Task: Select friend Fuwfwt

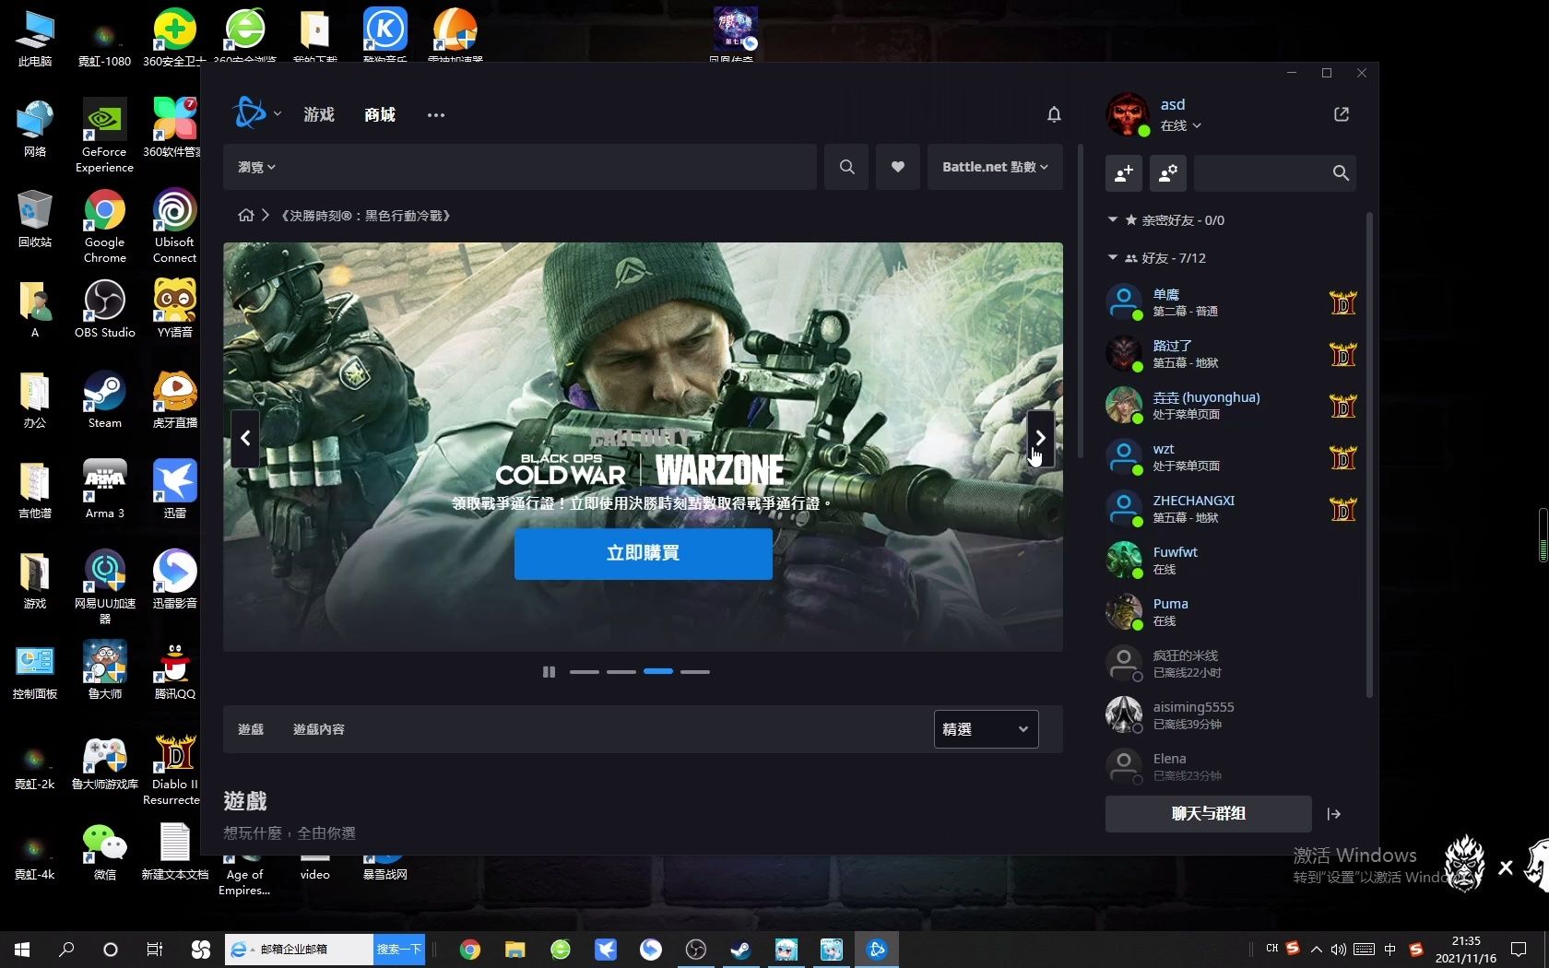Action: [1233, 561]
